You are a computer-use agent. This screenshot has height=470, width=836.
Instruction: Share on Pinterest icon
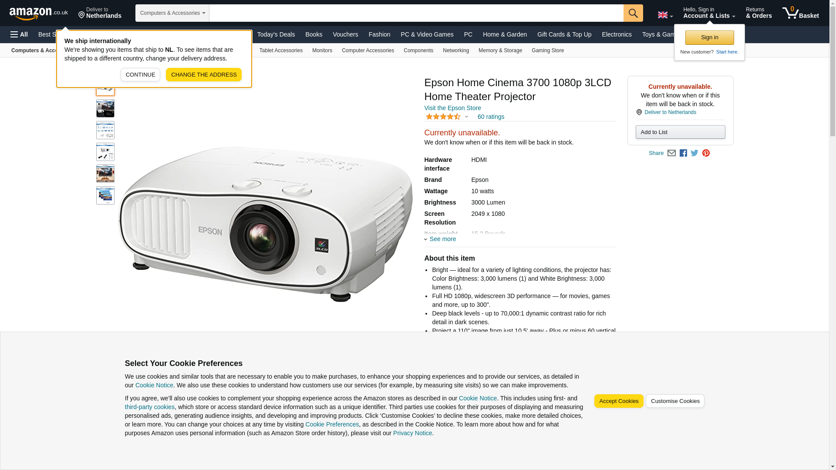706,153
